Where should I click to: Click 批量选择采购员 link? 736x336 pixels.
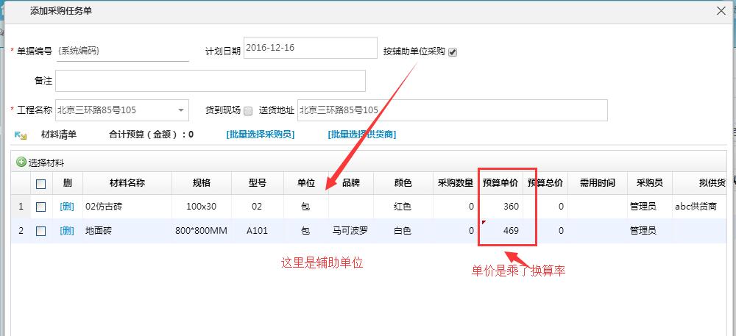pyautogui.click(x=260, y=135)
